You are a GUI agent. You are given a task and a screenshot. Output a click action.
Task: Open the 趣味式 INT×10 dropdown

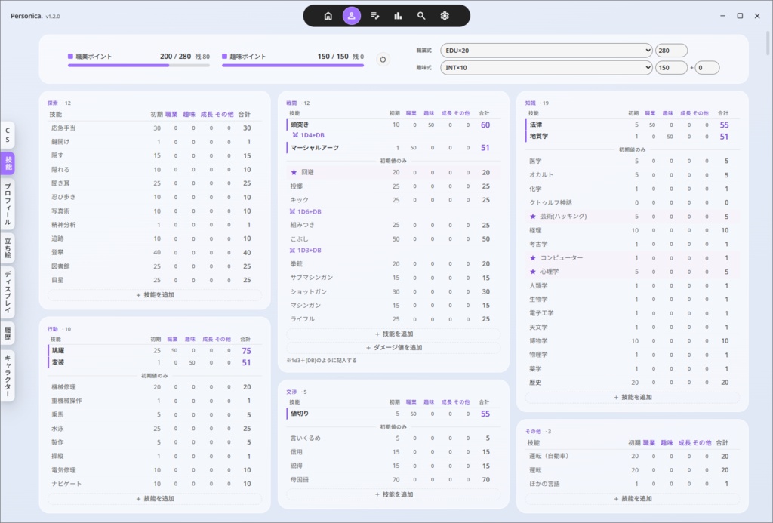coord(547,67)
